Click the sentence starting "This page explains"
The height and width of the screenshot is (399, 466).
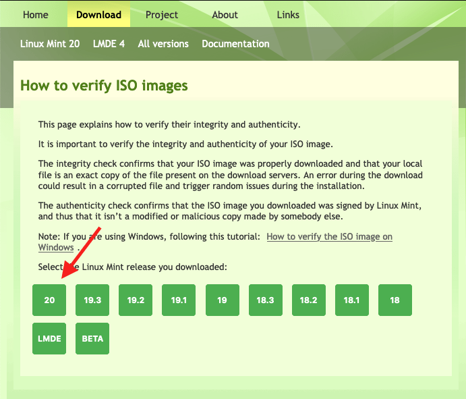tap(169, 124)
